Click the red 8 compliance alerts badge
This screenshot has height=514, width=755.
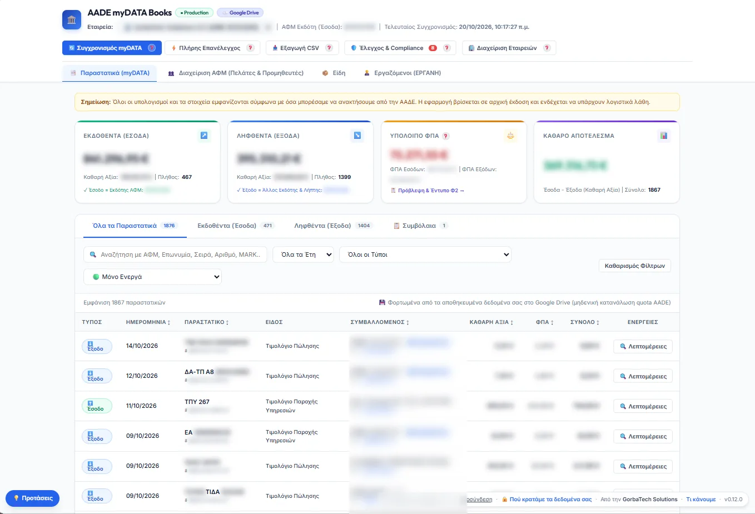[433, 48]
